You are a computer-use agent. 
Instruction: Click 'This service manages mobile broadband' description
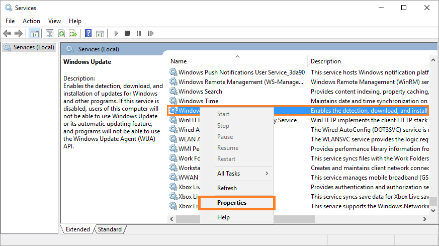(x=370, y=178)
